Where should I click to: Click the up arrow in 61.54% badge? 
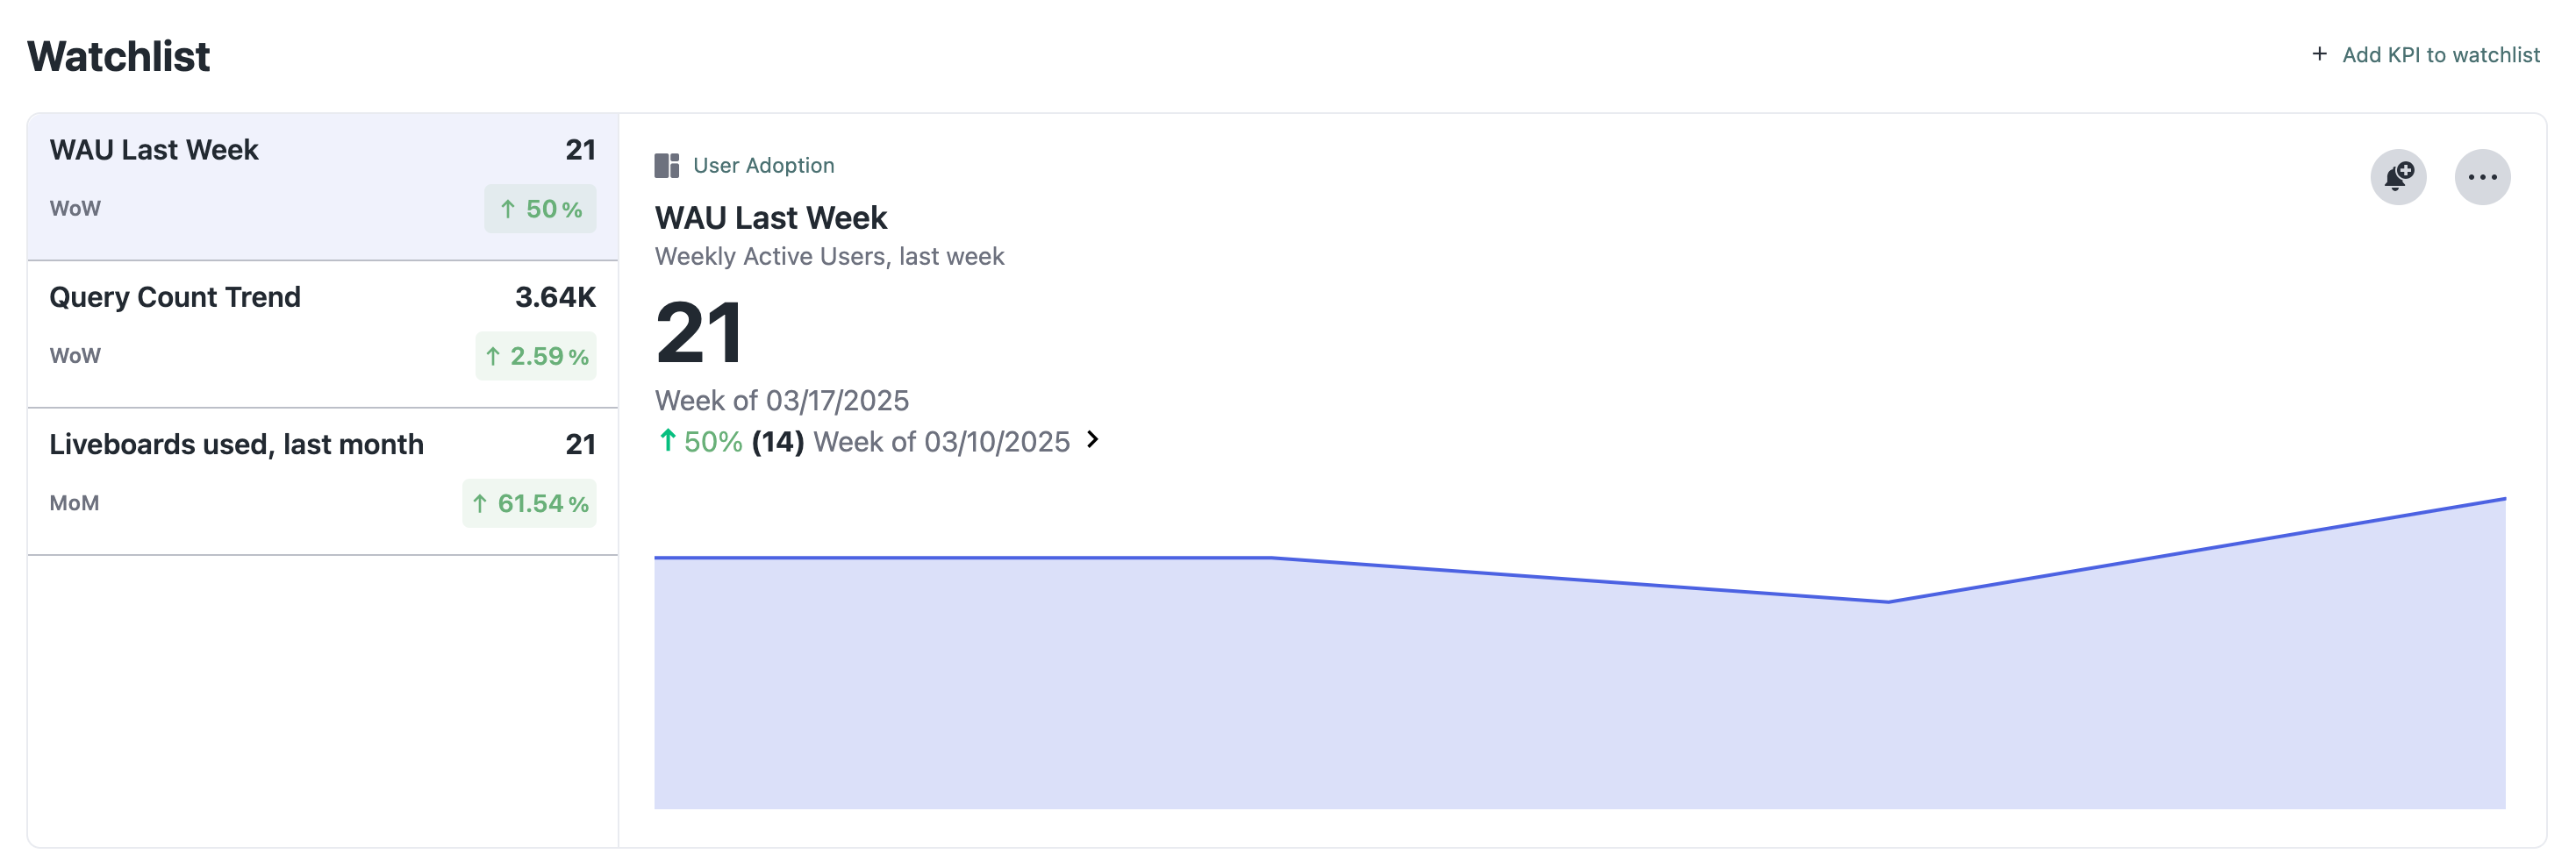click(x=480, y=503)
